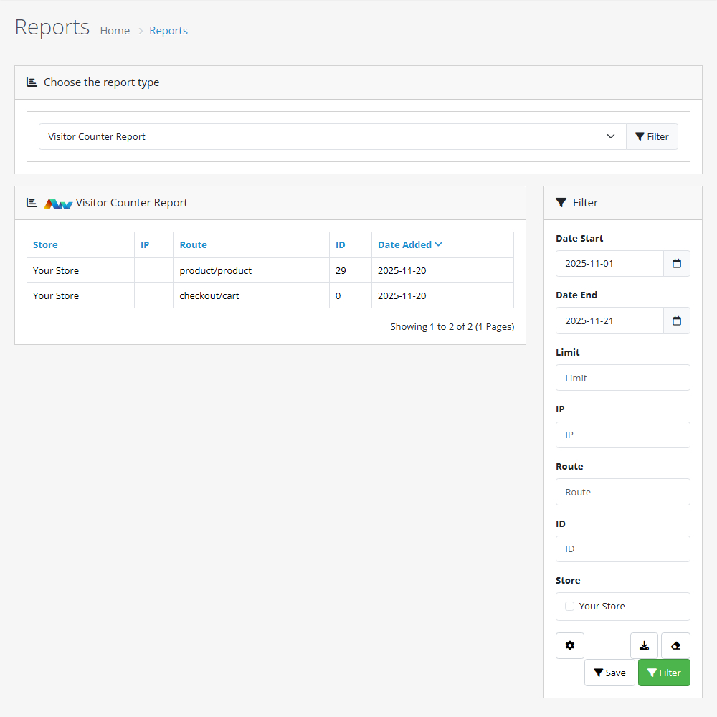This screenshot has height=717, width=717.
Task: Click the chart icon beside Choose the report type
Action: pyautogui.click(x=32, y=82)
